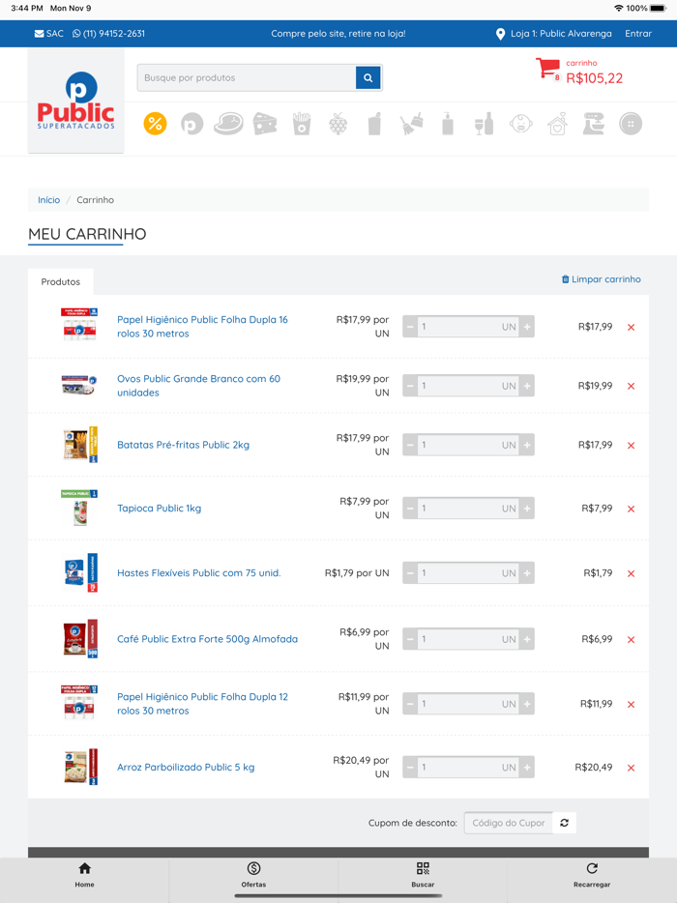Screen dimensions: 677x903
Task: Remove Arroz Parboilizado from cart
Action: click(631, 768)
